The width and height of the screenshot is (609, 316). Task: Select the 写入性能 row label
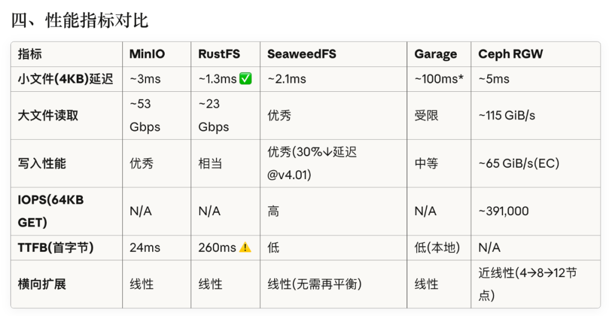tap(42, 163)
